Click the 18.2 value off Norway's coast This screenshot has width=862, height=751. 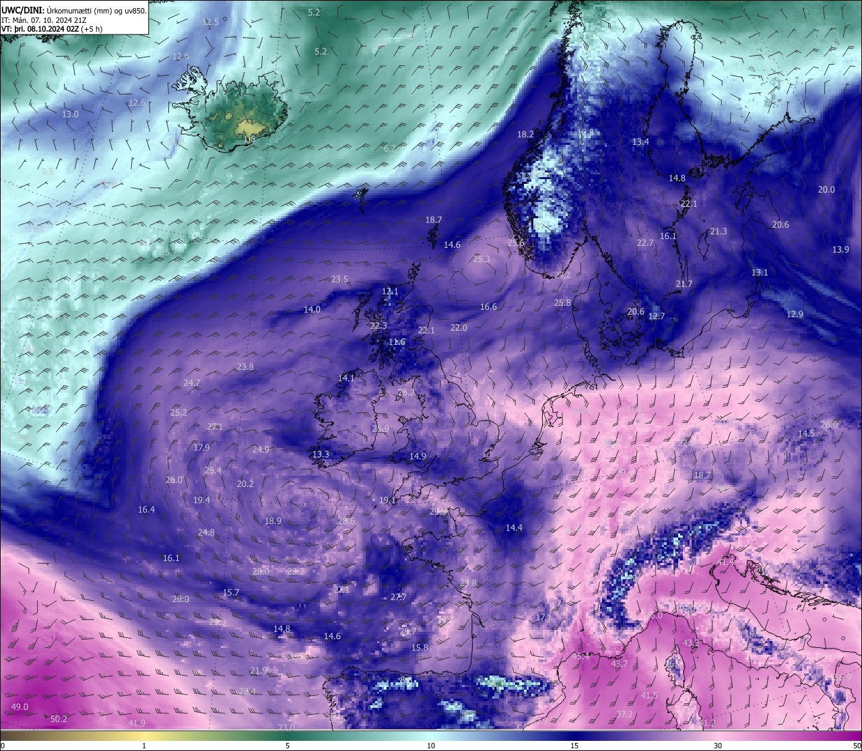525,135
